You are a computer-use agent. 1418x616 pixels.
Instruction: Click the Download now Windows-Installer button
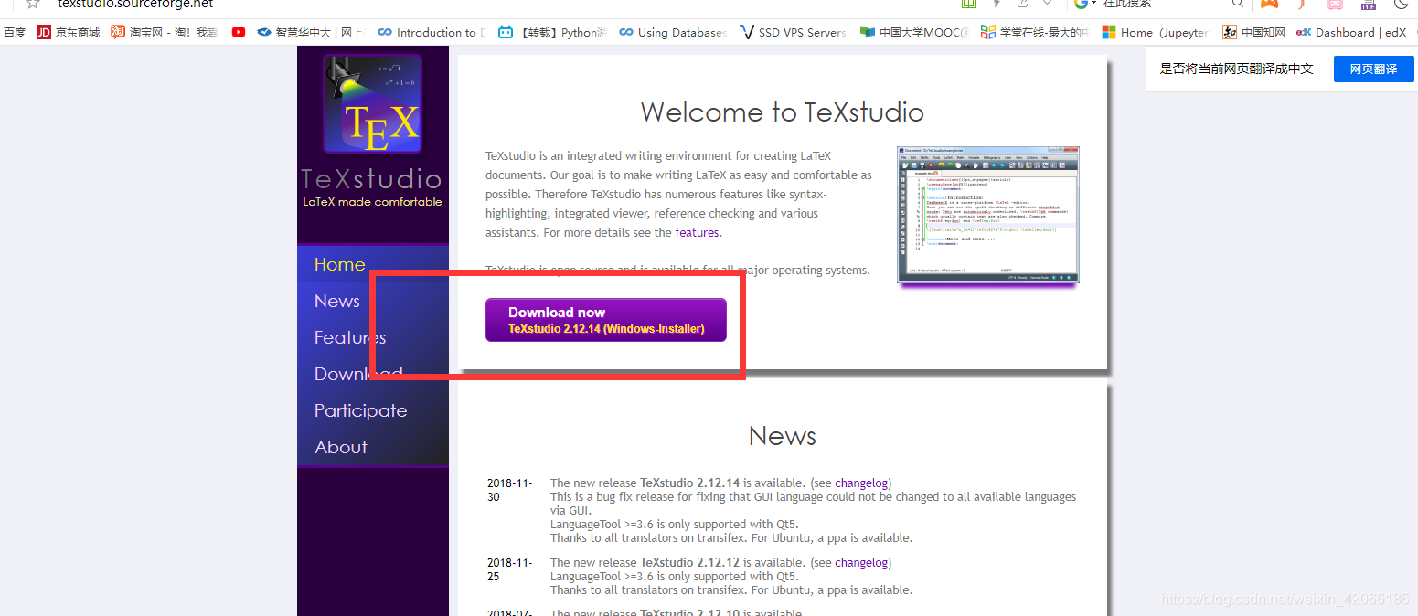606,320
